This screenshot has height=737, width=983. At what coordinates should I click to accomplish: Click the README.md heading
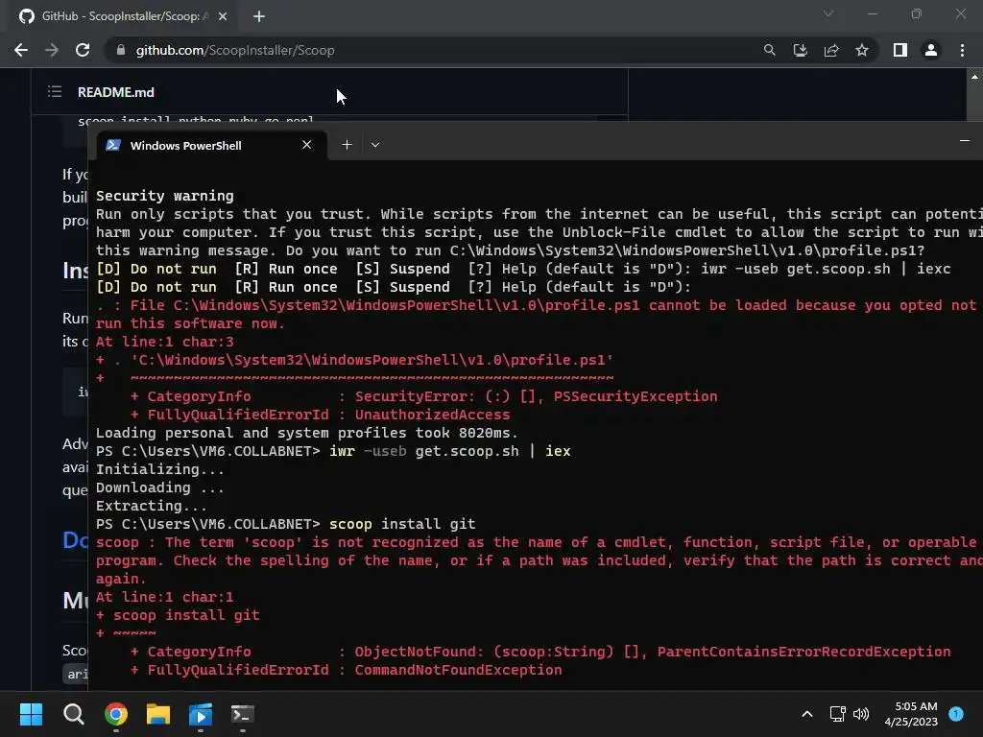point(116,92)
